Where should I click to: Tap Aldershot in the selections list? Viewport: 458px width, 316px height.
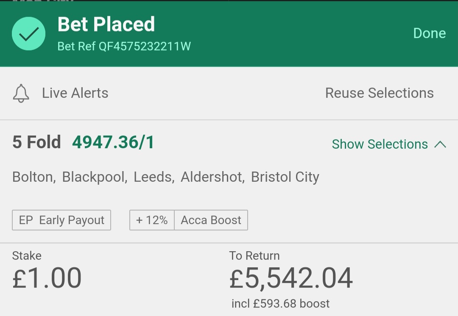pos(212,177)
